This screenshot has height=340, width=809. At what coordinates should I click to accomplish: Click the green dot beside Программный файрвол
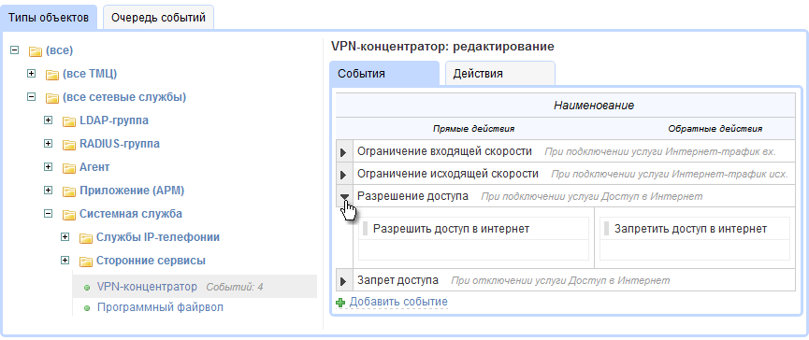pyautogui.click(x=87, y=308)
